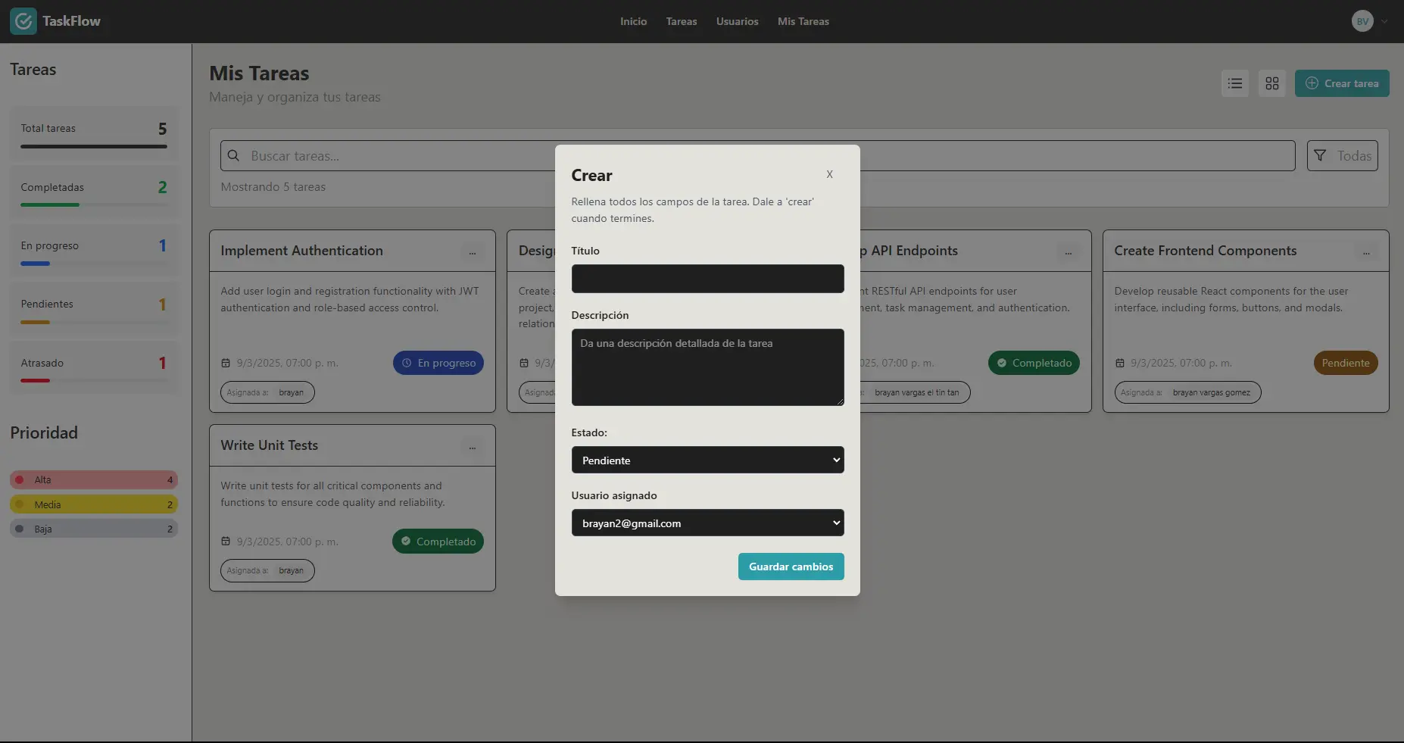Click calendar icon on Create Frontend Components card
This screenshot has width=1404, height=743.
coord(1119,363)
